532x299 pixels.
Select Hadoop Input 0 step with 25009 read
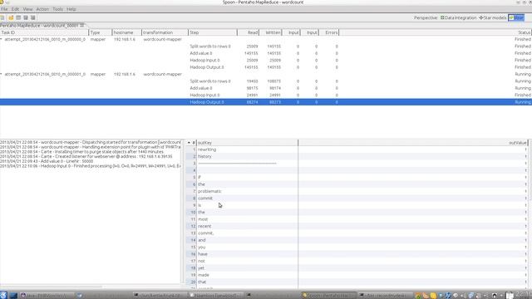[x=204, y=60]
